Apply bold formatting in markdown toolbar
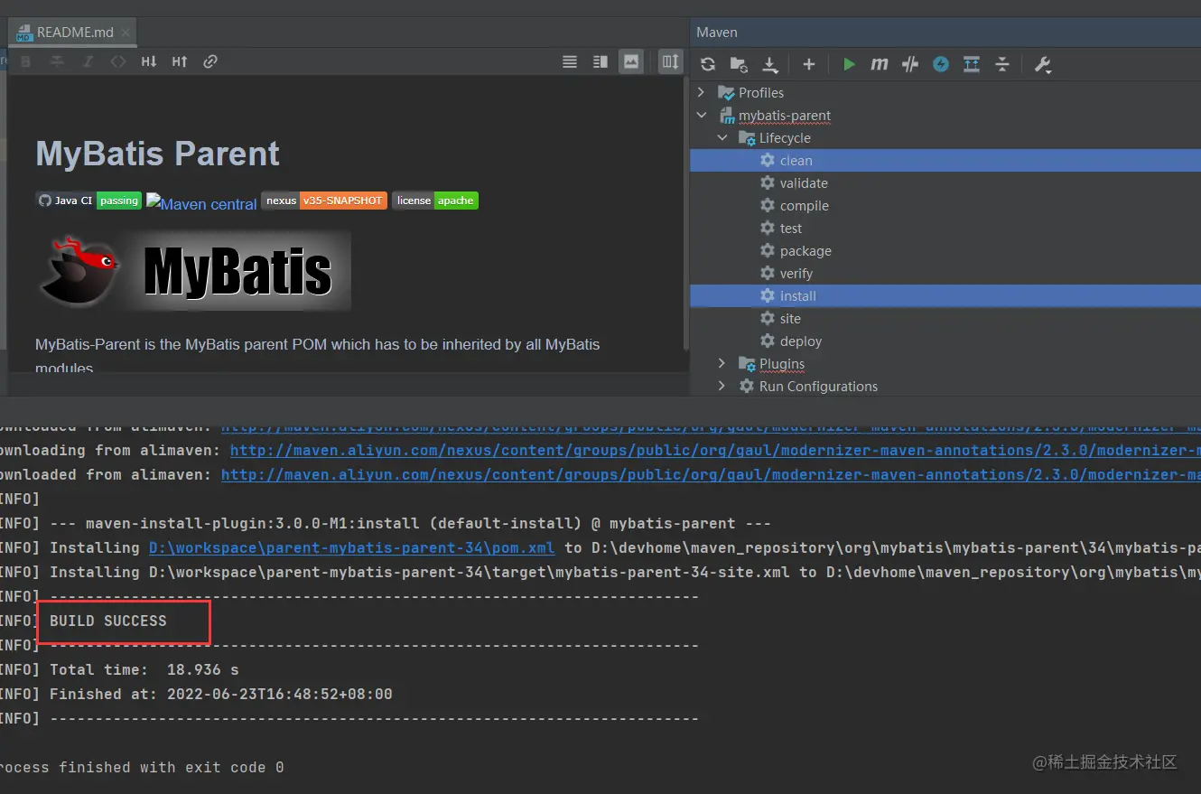 [x=26, y=61]
